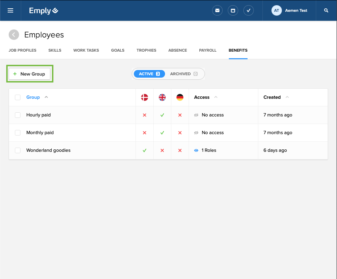Tick the Wonderland goodies checkbox
This screenshot has height=279, width=337.
click(18, 150)
